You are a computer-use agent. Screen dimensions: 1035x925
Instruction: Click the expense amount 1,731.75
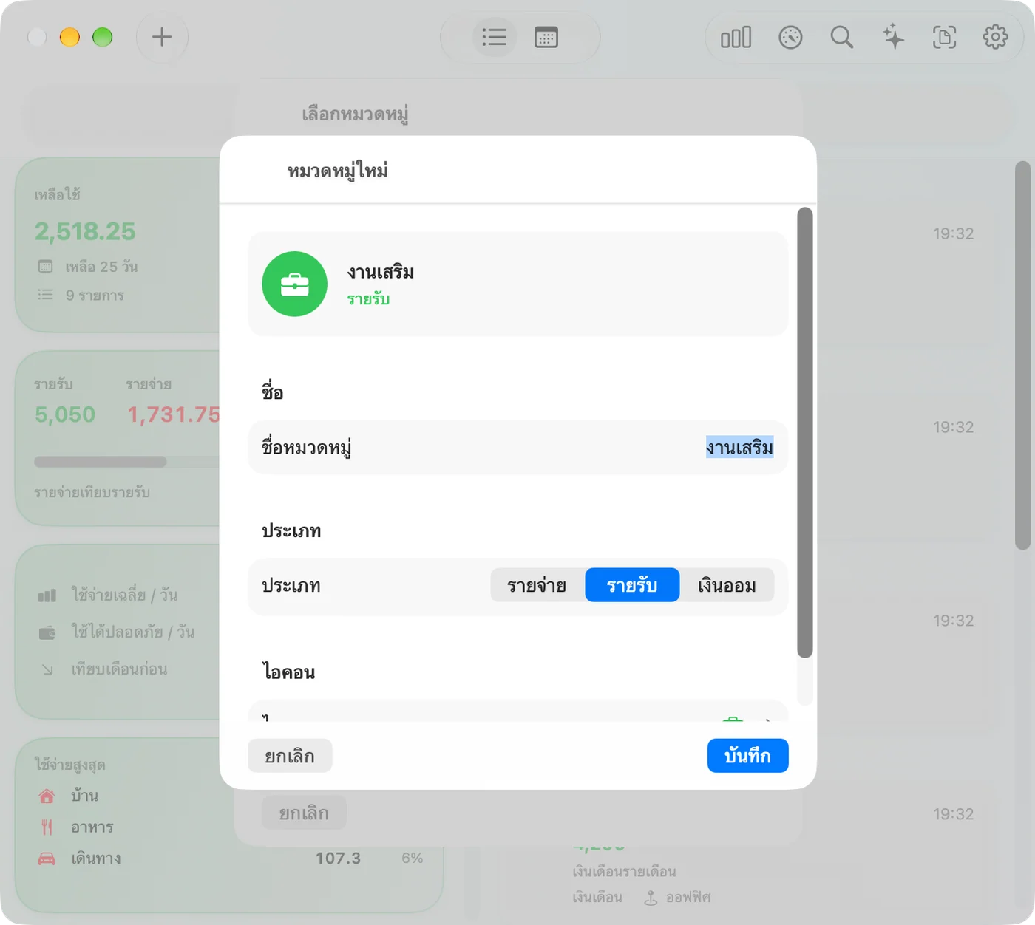coord(174,414)
